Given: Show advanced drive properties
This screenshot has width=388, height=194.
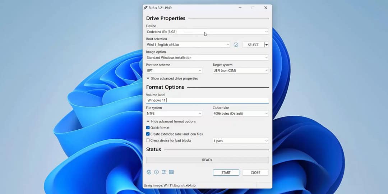Looking at the screenshot, I should point(172,78).
